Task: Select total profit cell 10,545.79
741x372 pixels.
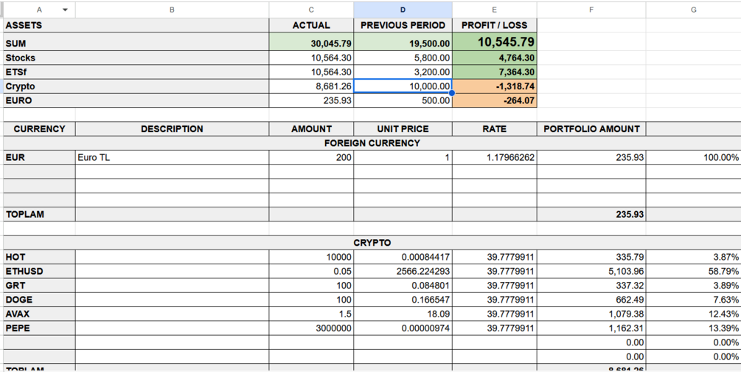Action: (x=494, y=41)
